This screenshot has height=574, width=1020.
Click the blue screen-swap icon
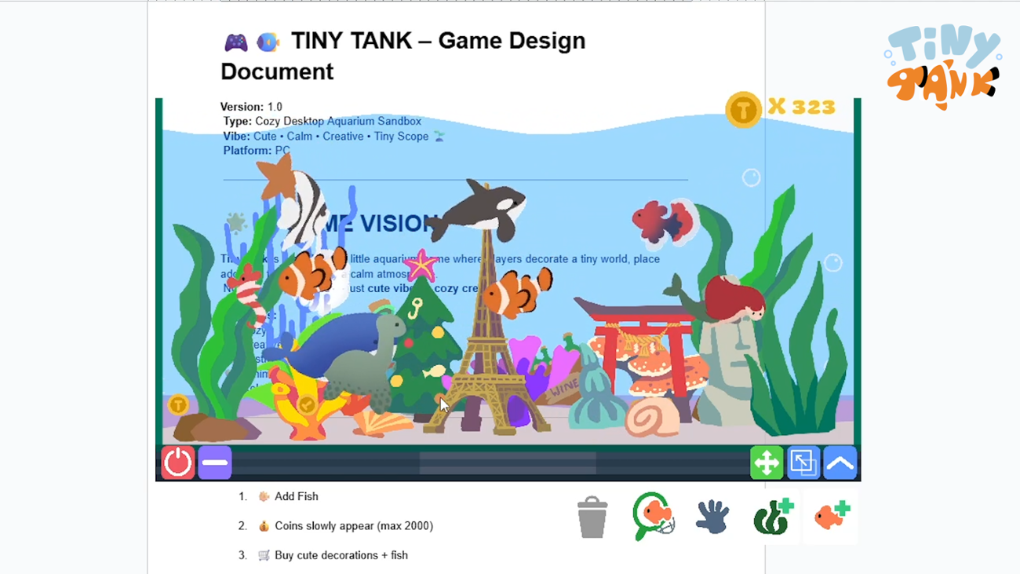tap(803, 462)
